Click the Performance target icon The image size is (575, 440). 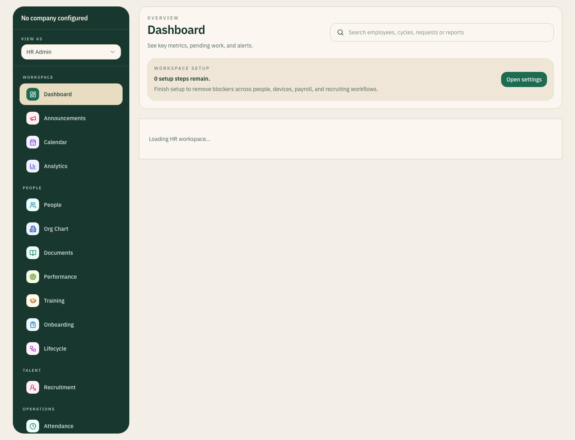pyautogui.click(x=33, y=277)
